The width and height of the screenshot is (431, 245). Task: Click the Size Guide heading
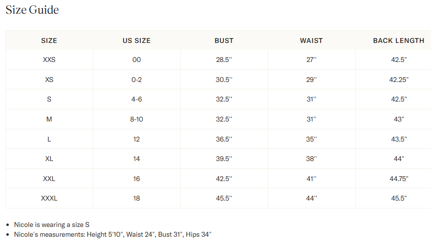click(x=32, y=10)
